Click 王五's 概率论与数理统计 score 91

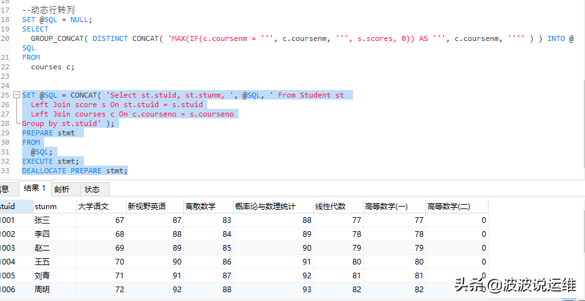tap(274, 262)
